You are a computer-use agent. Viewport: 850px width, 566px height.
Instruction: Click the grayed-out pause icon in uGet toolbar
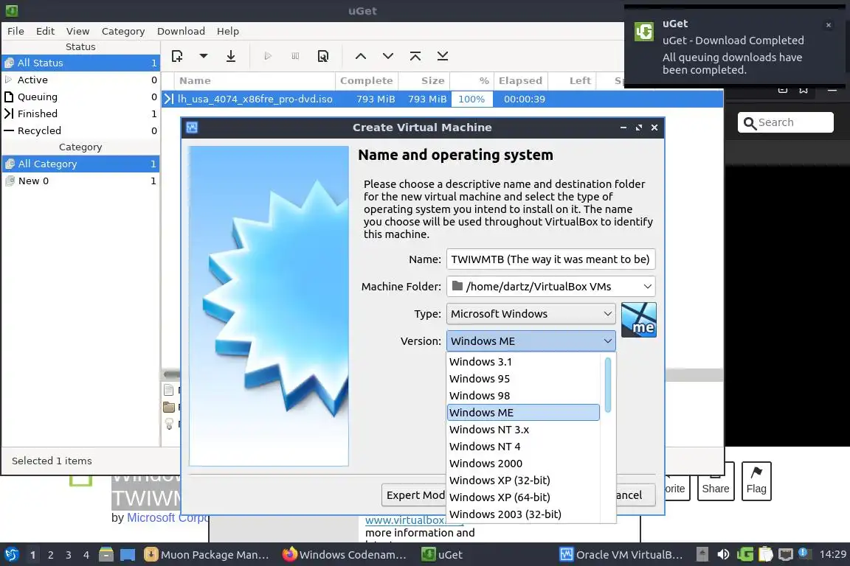[x=295, y=56]
